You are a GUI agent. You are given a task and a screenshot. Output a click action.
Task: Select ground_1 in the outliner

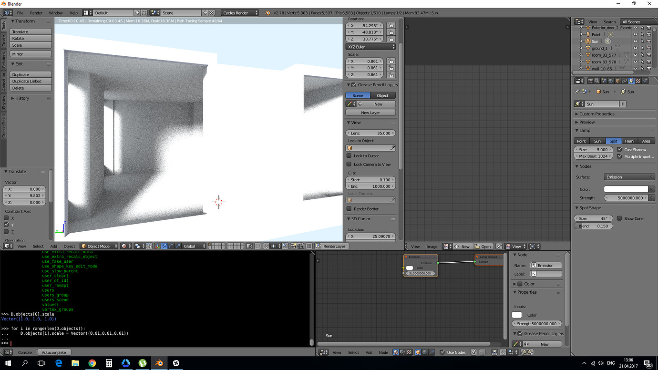[599, 48]
